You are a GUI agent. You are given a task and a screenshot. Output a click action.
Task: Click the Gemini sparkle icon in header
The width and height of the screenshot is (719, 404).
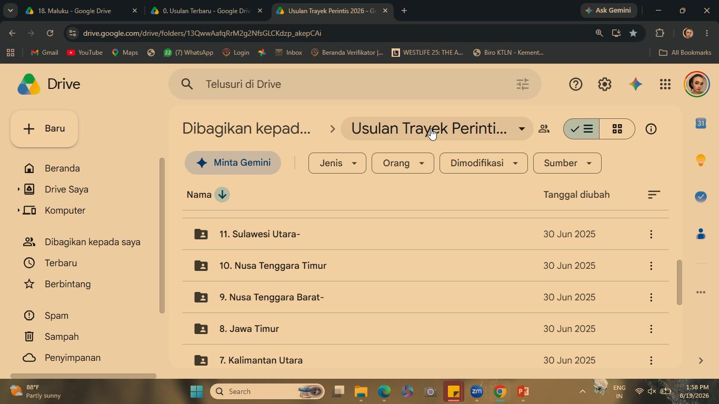(635, 84)
